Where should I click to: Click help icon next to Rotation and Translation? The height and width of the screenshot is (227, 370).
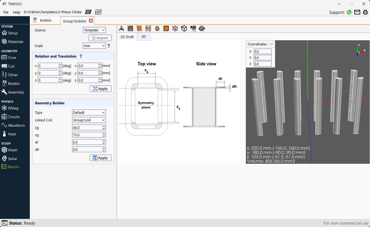click(81, 56)
